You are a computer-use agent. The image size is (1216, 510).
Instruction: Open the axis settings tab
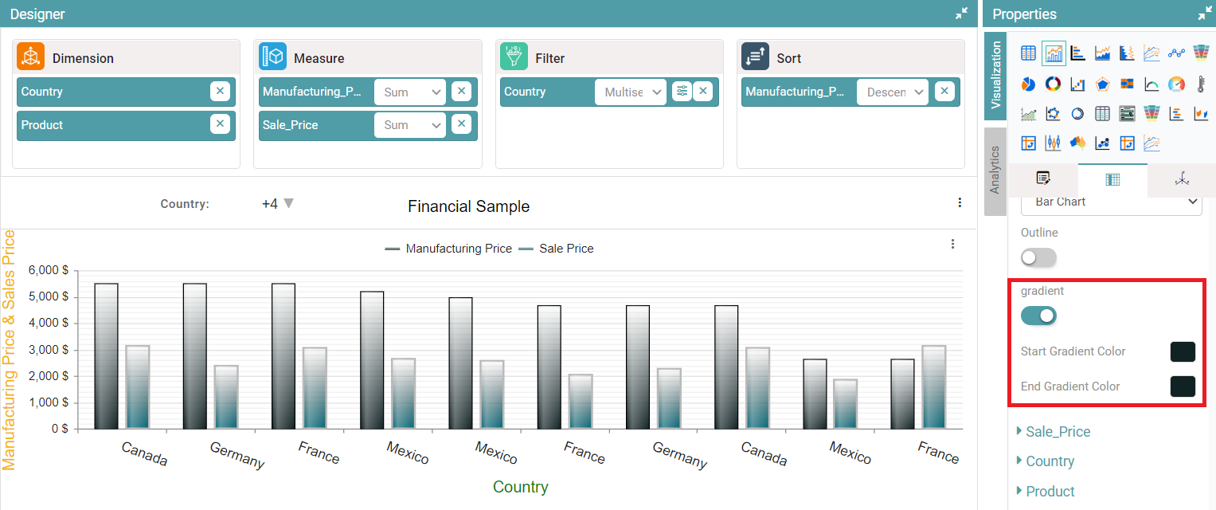point(1181,179)
